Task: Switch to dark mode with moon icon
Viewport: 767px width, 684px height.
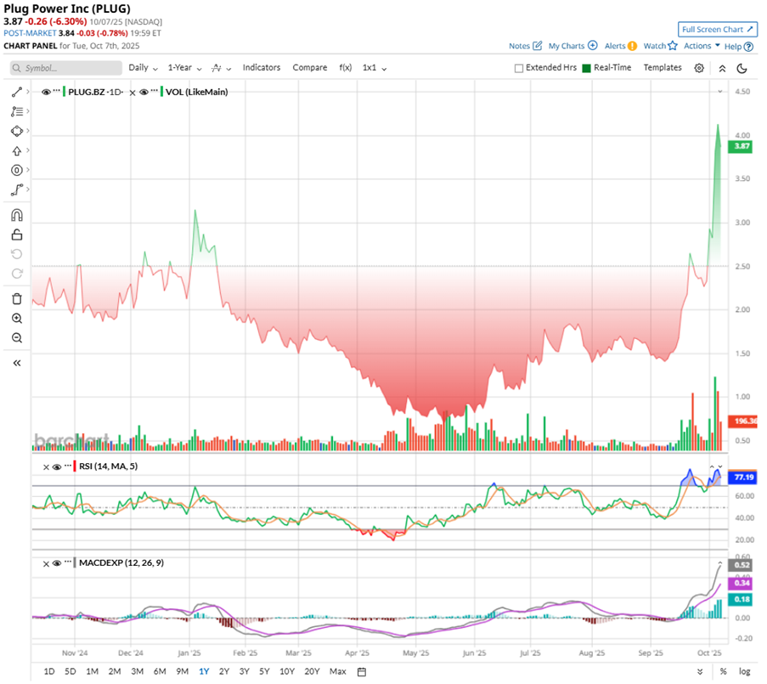Action: tap(742, 69)
